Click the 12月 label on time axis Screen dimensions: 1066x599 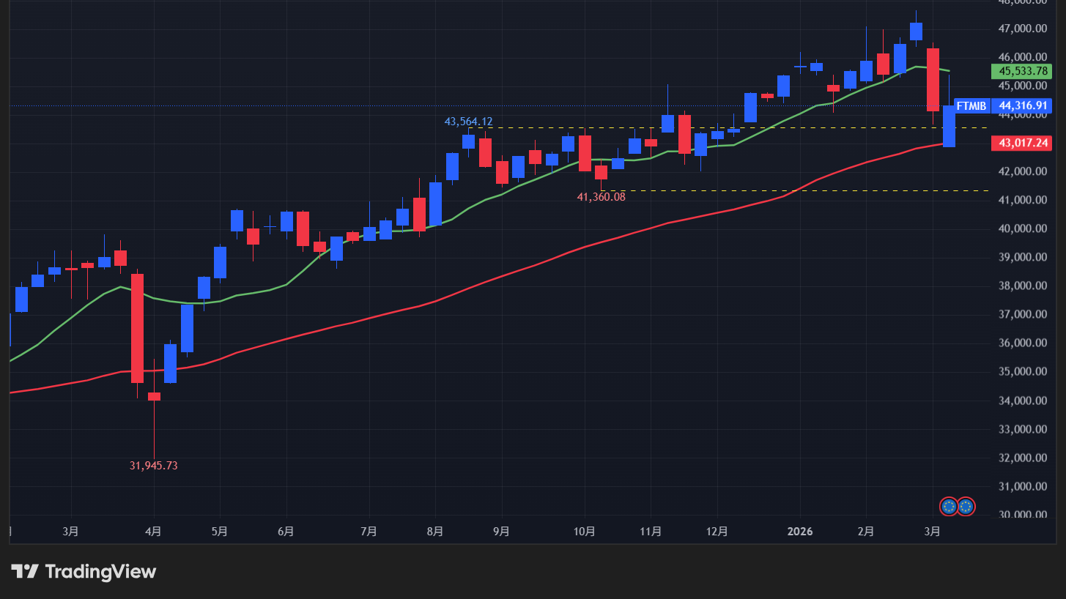tap(717, 532)
